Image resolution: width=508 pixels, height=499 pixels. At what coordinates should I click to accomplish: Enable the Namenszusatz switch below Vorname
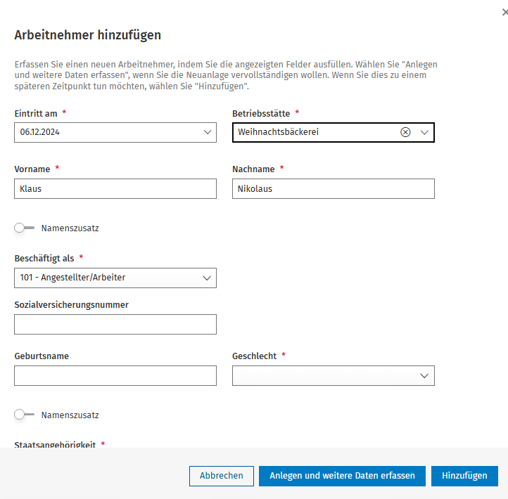coord(24,228)
